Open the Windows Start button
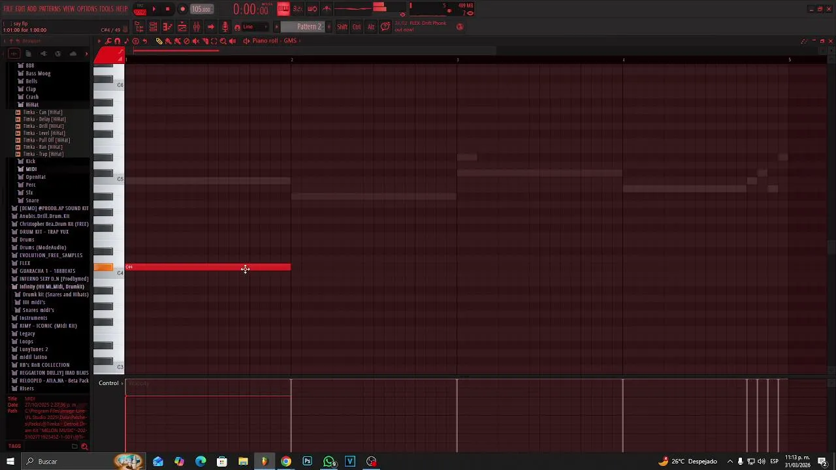Image resolution: width=836 pixels, height=470 pixels. pyautogui.click(x=10, y=462)
